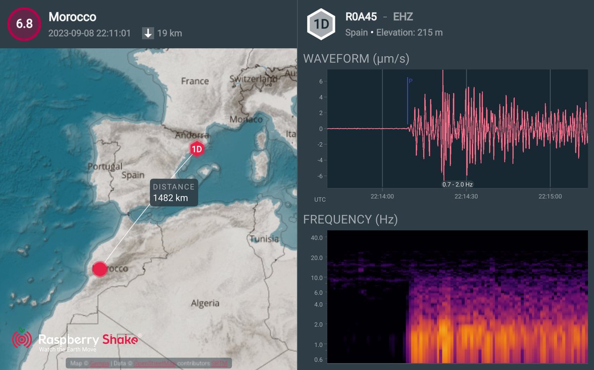Image resolution: width=594 pixels, height=370 pixels.
Task: Open the OpenStreetMap contributors link
Action: click(x=155, y=363)
